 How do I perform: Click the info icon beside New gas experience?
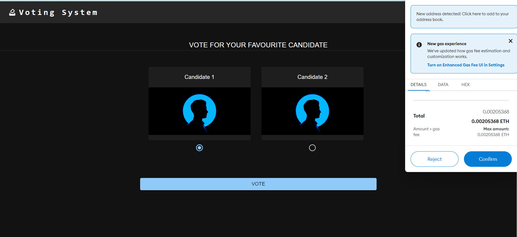tap(419, 44)
